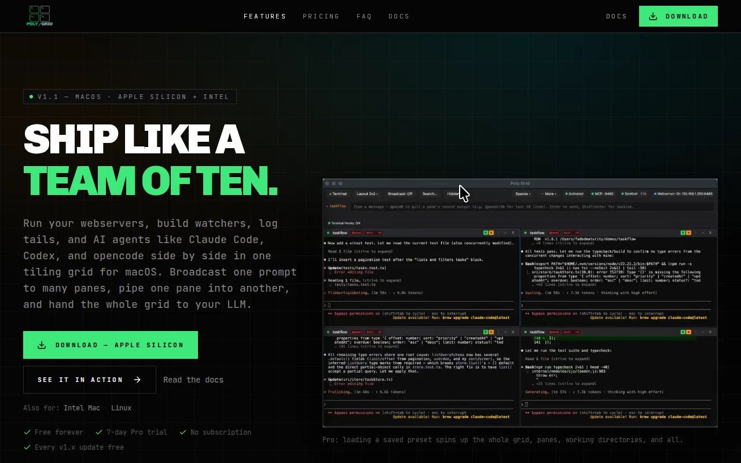741x463 pixels.
Task: Click the No subscription checkmark icon
Action: pyautogui.click(x=183, y=432)
